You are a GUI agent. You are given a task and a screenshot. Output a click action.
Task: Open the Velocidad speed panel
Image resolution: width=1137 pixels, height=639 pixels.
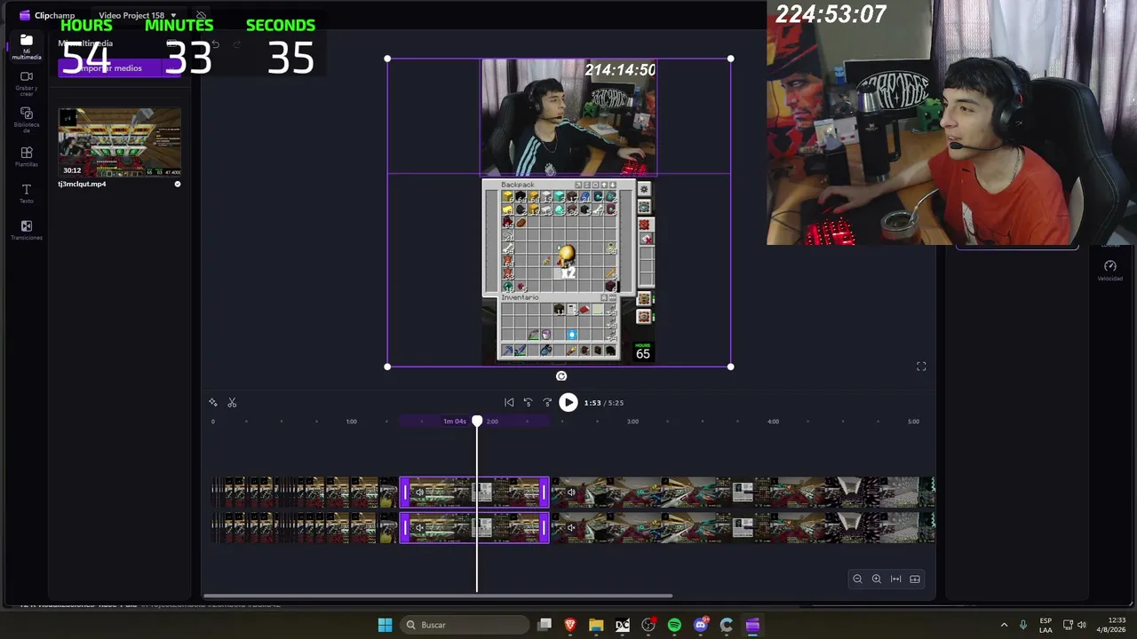1109,271
